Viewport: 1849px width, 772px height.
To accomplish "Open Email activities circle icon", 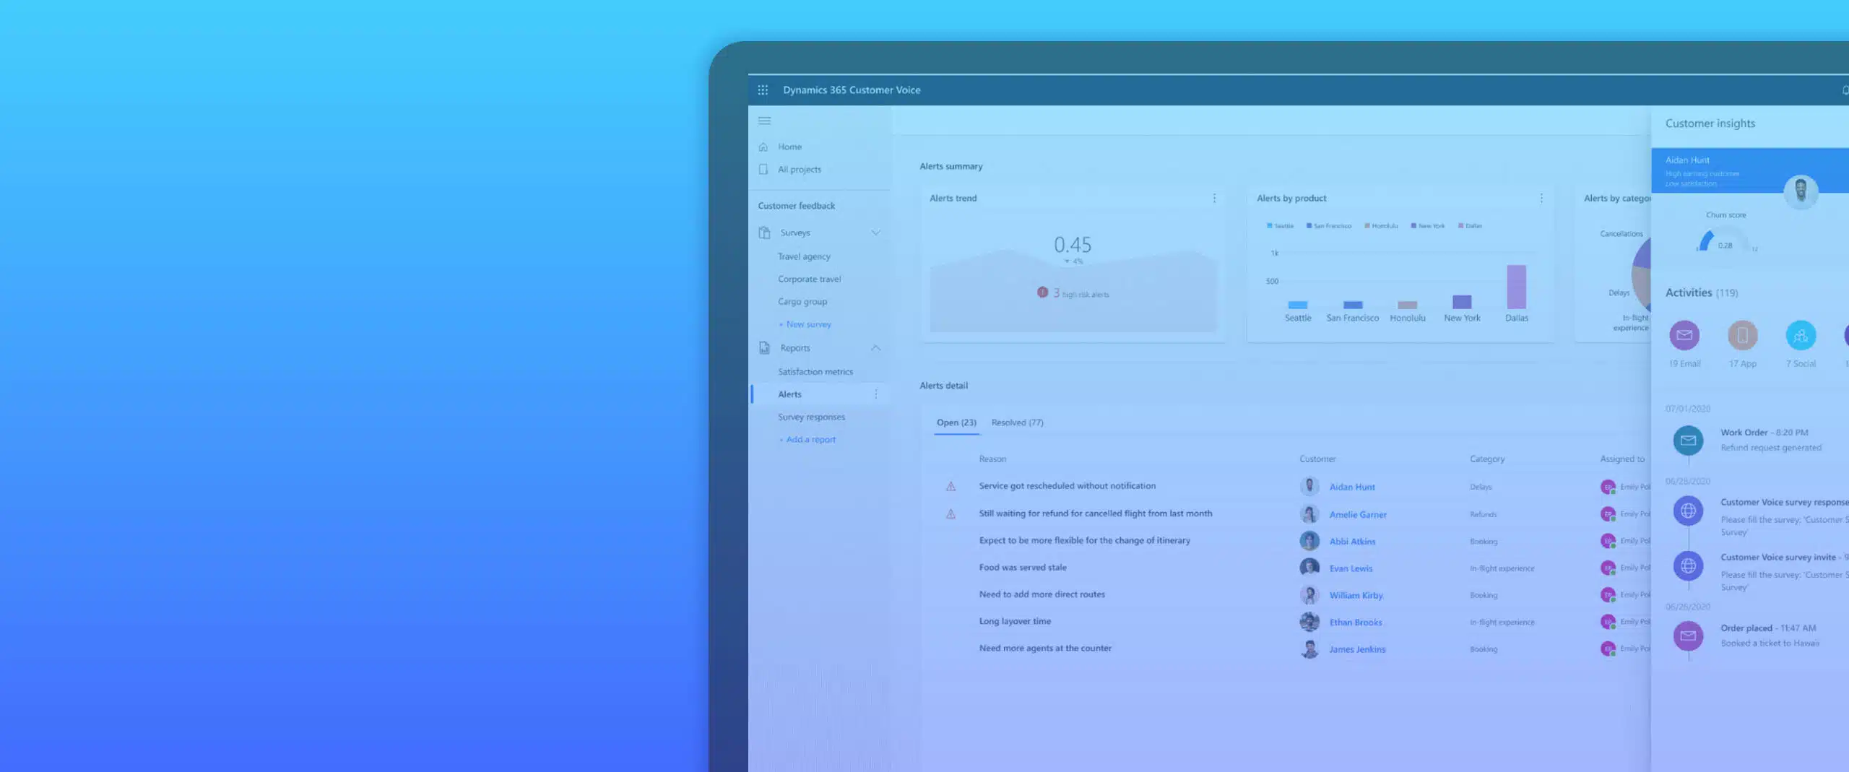I will pyautogui.click(x=1684, y=335).
